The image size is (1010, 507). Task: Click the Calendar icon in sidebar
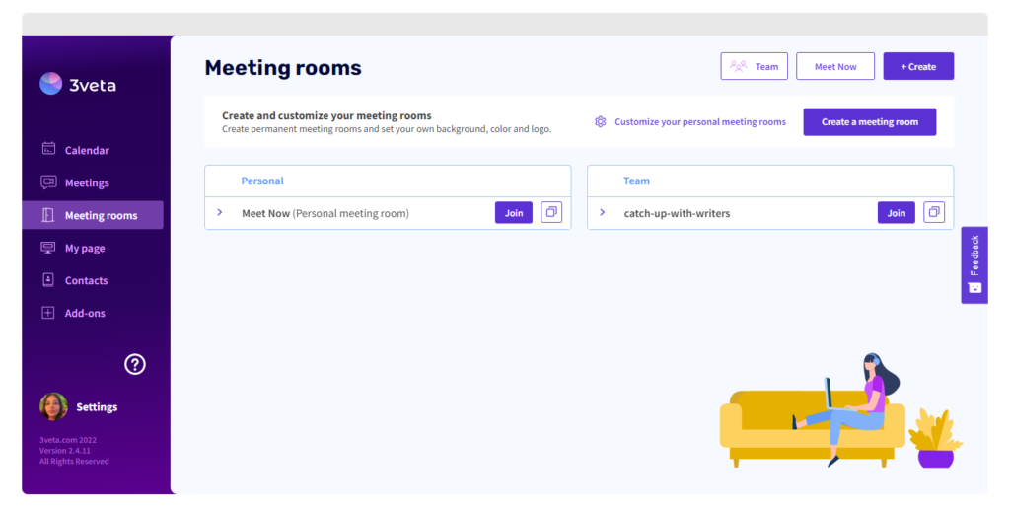48,149
